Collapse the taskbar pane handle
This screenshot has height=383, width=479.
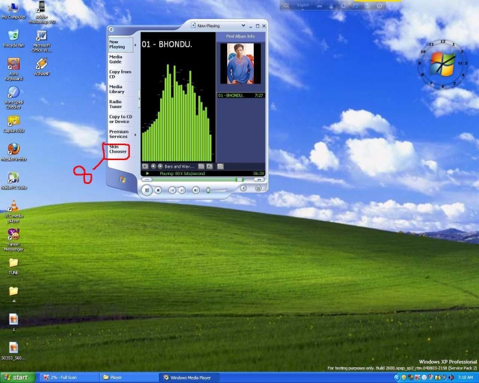coord(139,98)
